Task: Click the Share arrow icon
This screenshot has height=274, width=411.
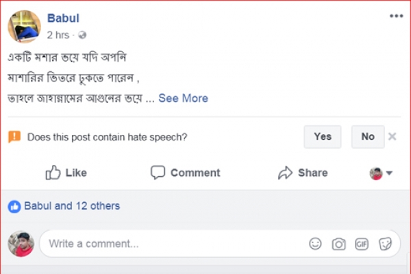Action: (285, 173)
